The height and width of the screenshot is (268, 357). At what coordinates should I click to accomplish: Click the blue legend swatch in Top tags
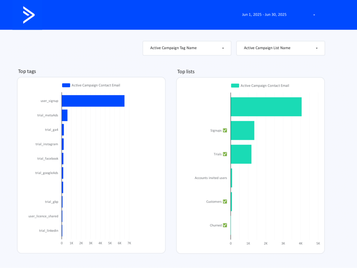coord(66,85)
